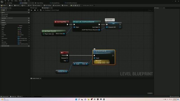Expand the Components category
Image resolution: width=180 pixels, height=101 pixels.
point(1,24)
